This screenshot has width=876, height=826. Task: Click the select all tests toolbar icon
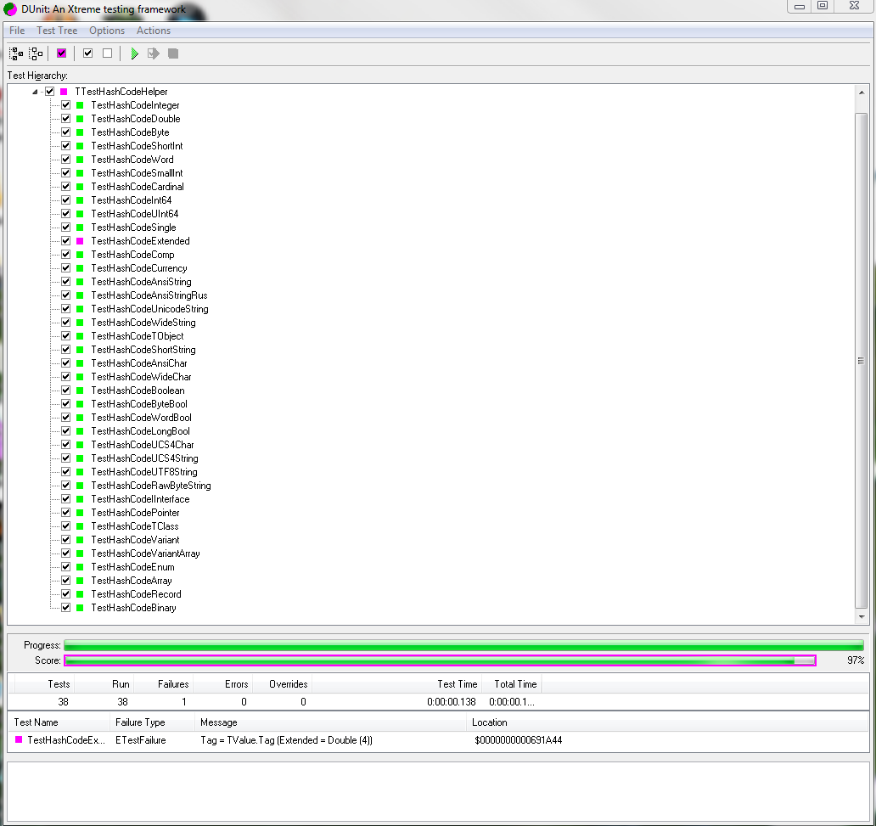[x=16, y=53]
